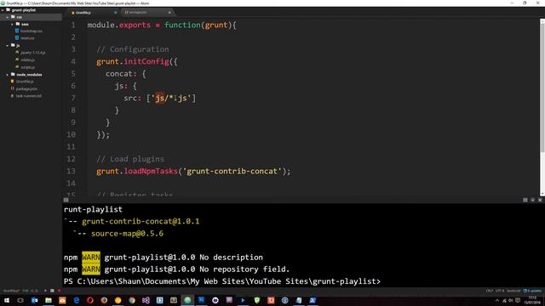This screenshot has height=306, width=545.
Task: Open the jquery js file in tree
Action: (x=32, y=53)
